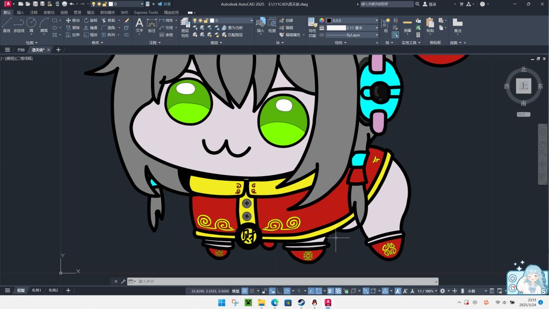The width and height of the screenshot is (549, 309).
Task: Click the black 0,0,0 object color swatch
Action: (329, 20)
